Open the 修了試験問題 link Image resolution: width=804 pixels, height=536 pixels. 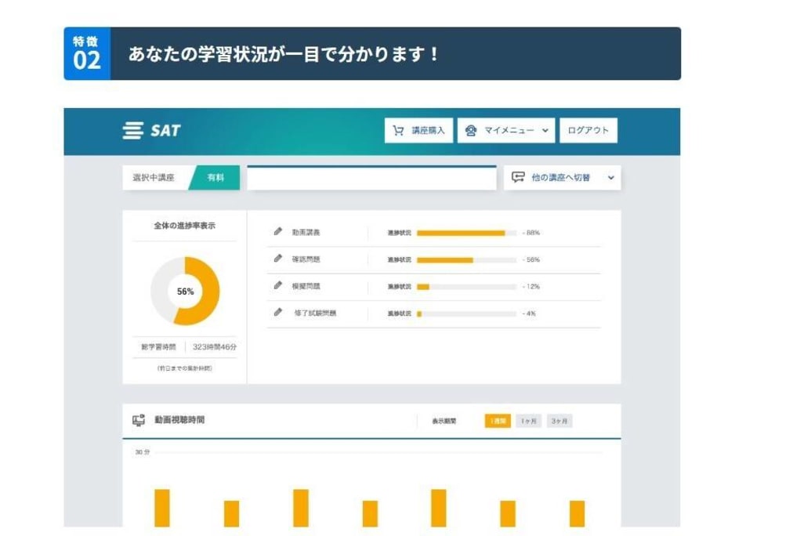[x=315, y=313]
